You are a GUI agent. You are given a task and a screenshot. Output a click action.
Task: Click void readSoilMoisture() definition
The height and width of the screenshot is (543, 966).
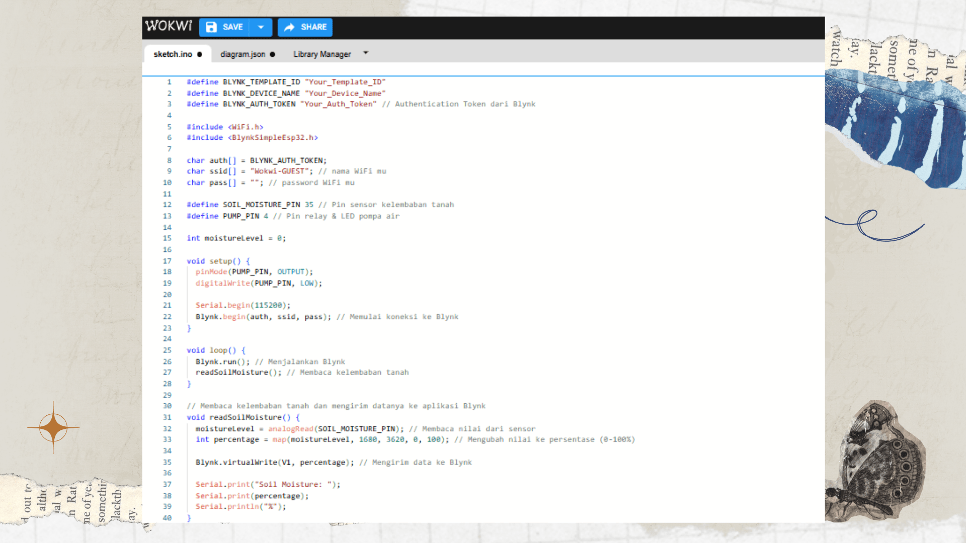pos(243,418)
